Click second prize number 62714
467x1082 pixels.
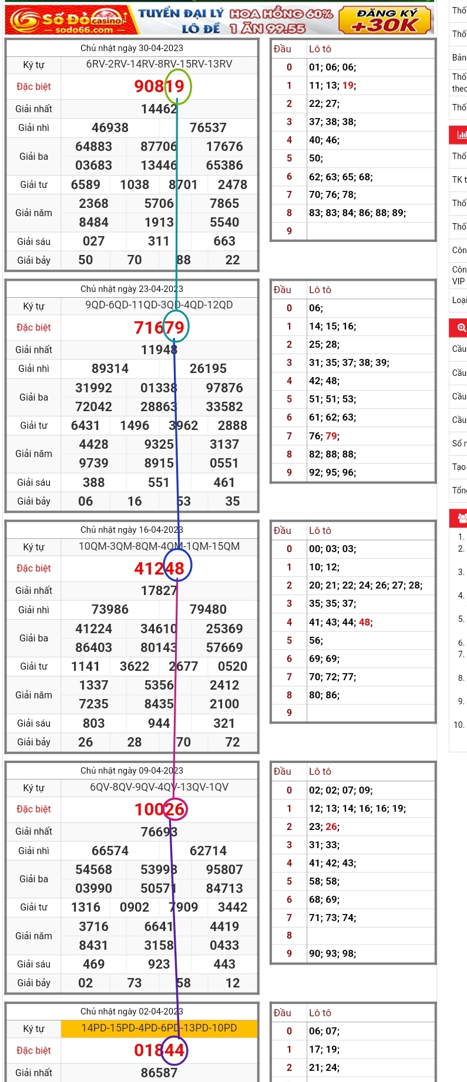[208, 851]
